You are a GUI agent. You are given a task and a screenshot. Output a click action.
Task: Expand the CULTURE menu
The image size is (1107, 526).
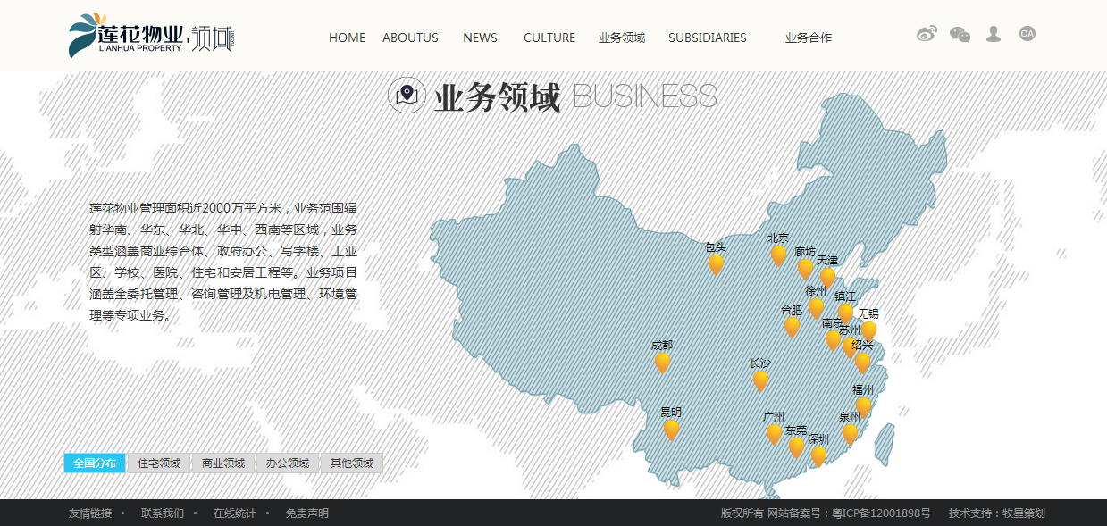tap(549, 38)
